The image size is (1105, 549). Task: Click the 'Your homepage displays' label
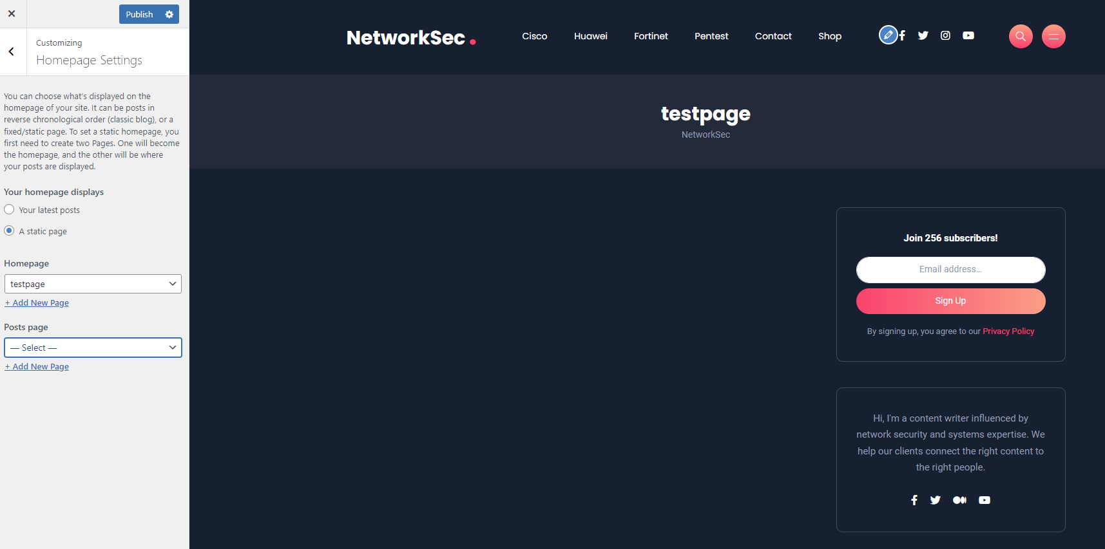click(53, 192)
